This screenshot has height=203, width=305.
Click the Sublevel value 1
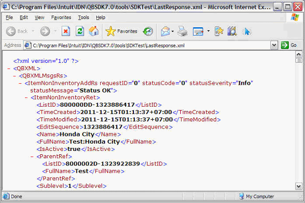pos(70,186)
